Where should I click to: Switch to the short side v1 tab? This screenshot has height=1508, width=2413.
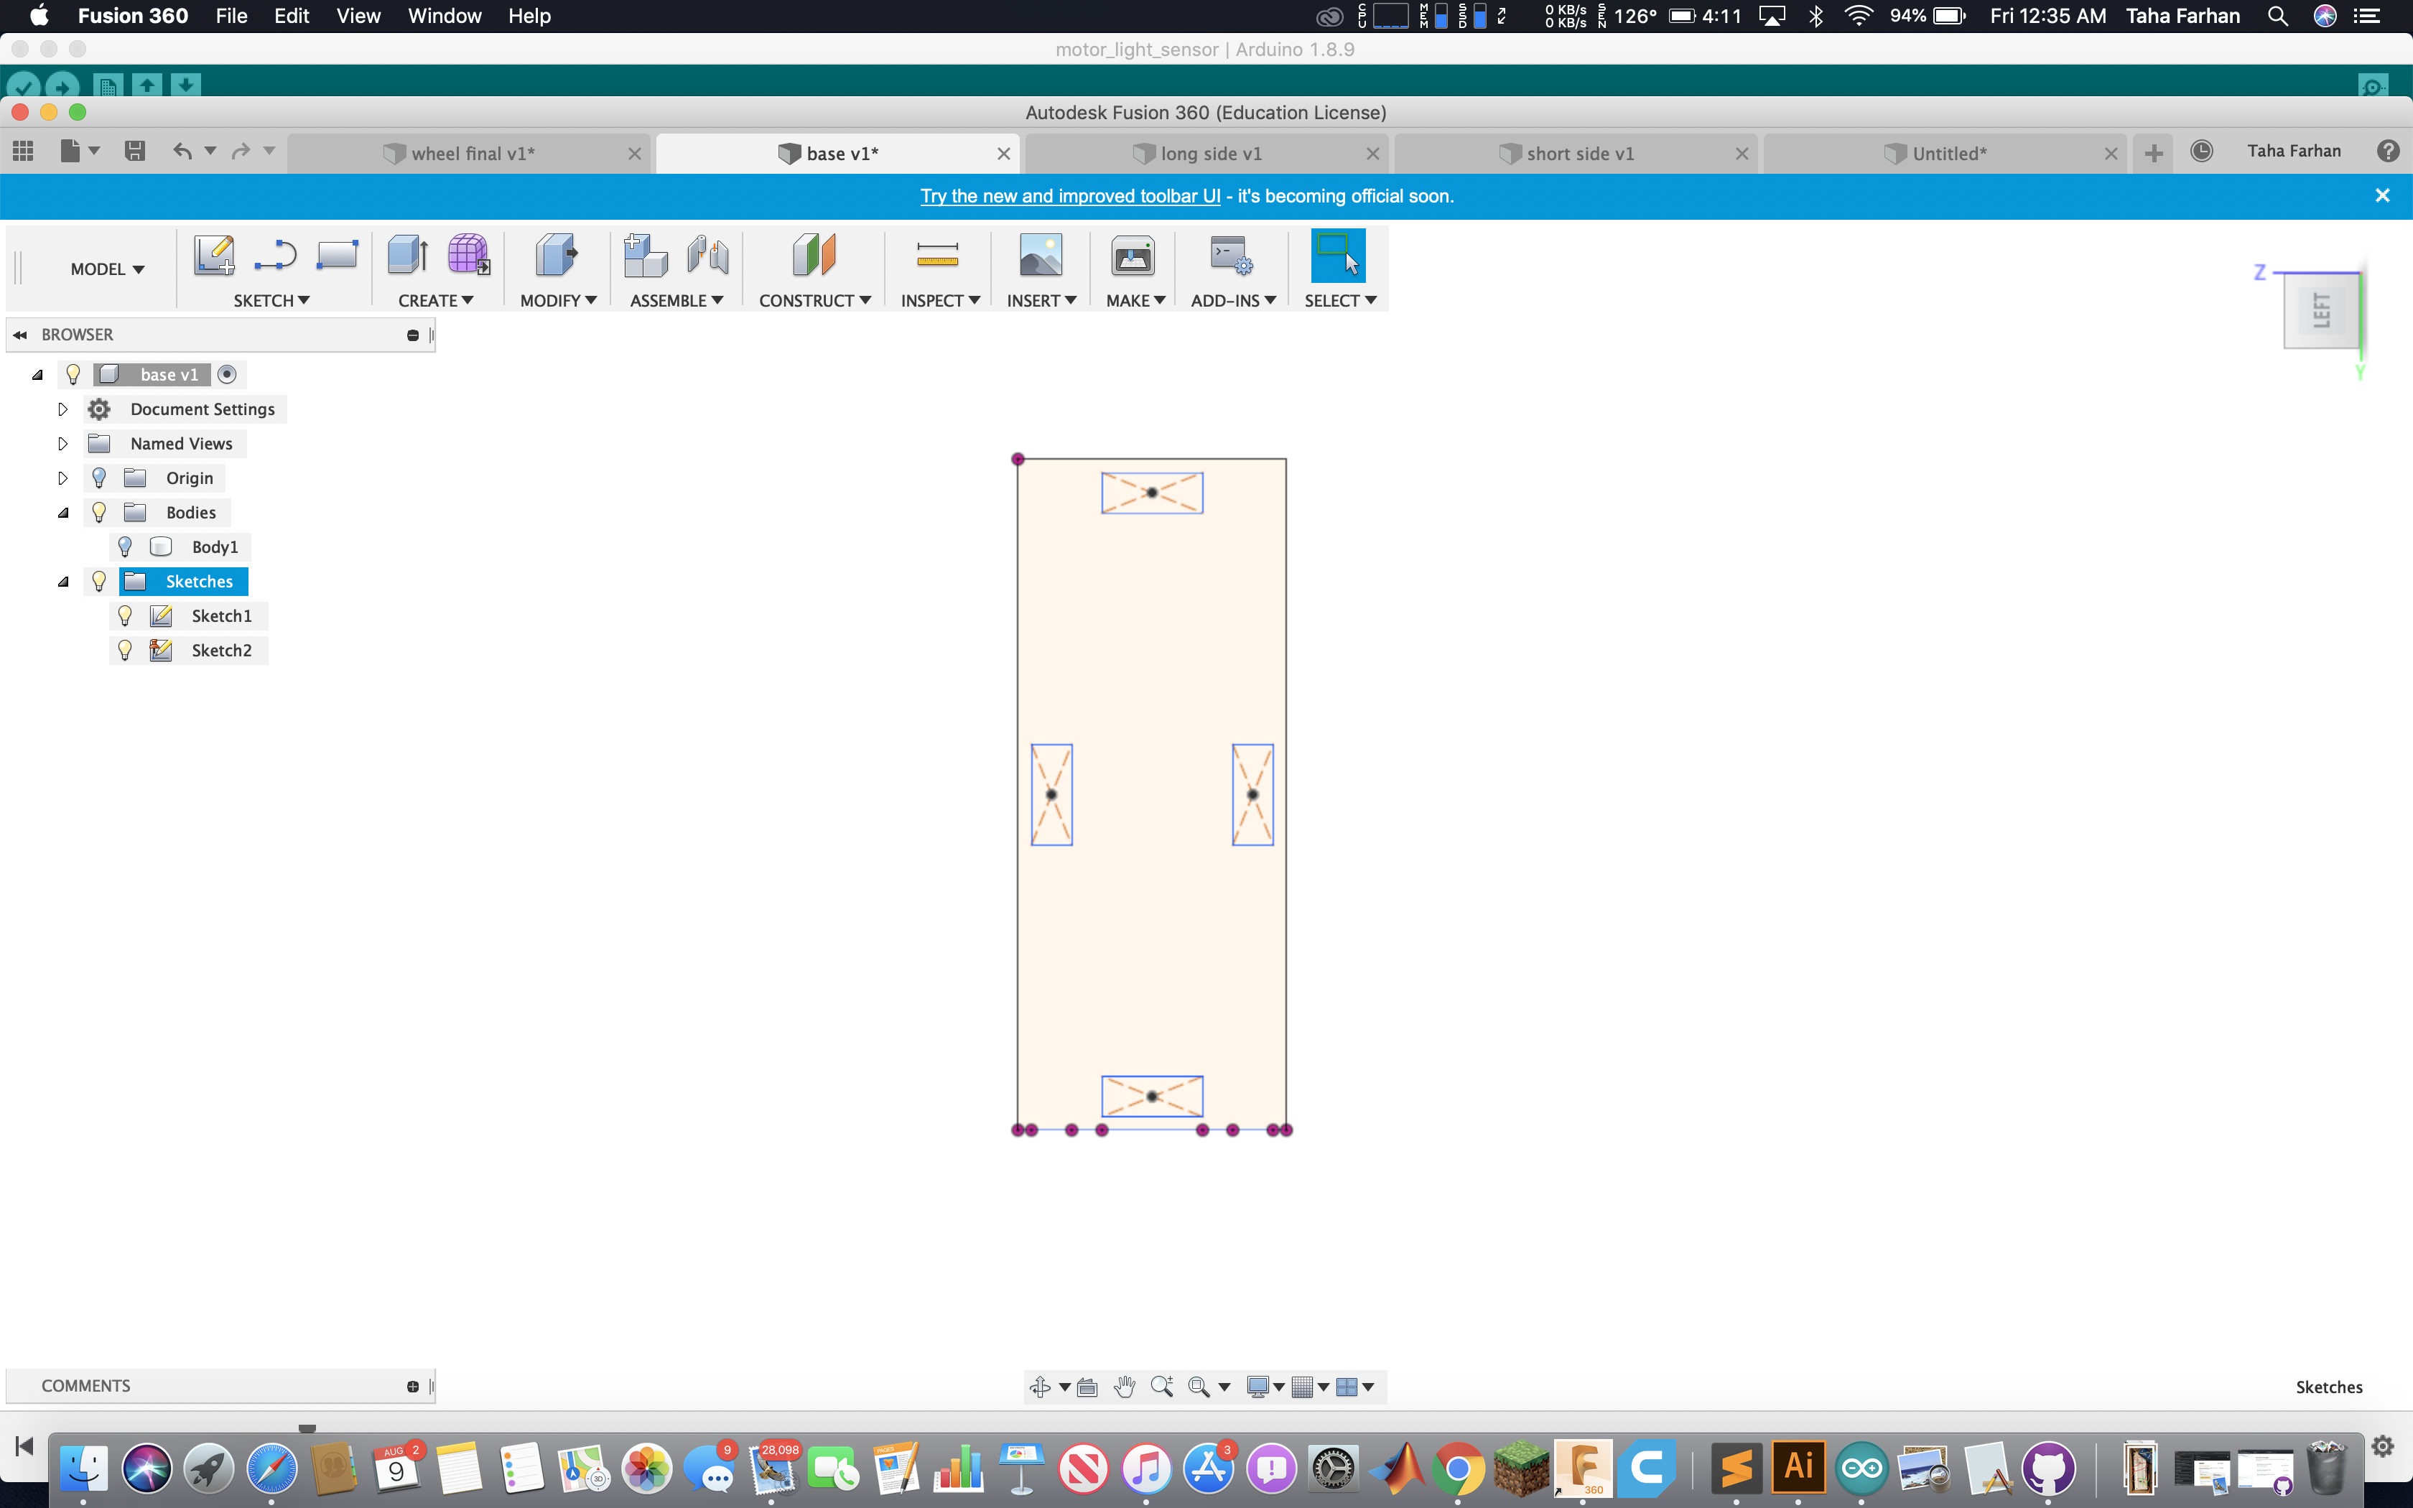(x=1576, y=154)
